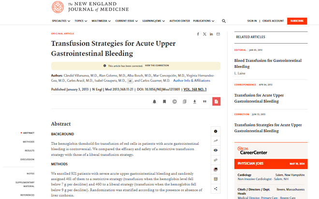
Task: Open Non-Invasive Cardiologist - Salem, NH job
Action: click(x=263, y=179)
